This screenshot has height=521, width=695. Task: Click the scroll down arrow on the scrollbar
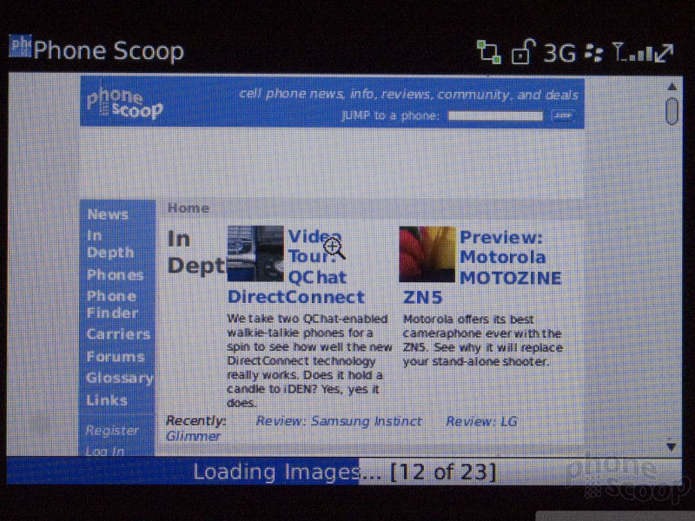click(x=672, y=446)
